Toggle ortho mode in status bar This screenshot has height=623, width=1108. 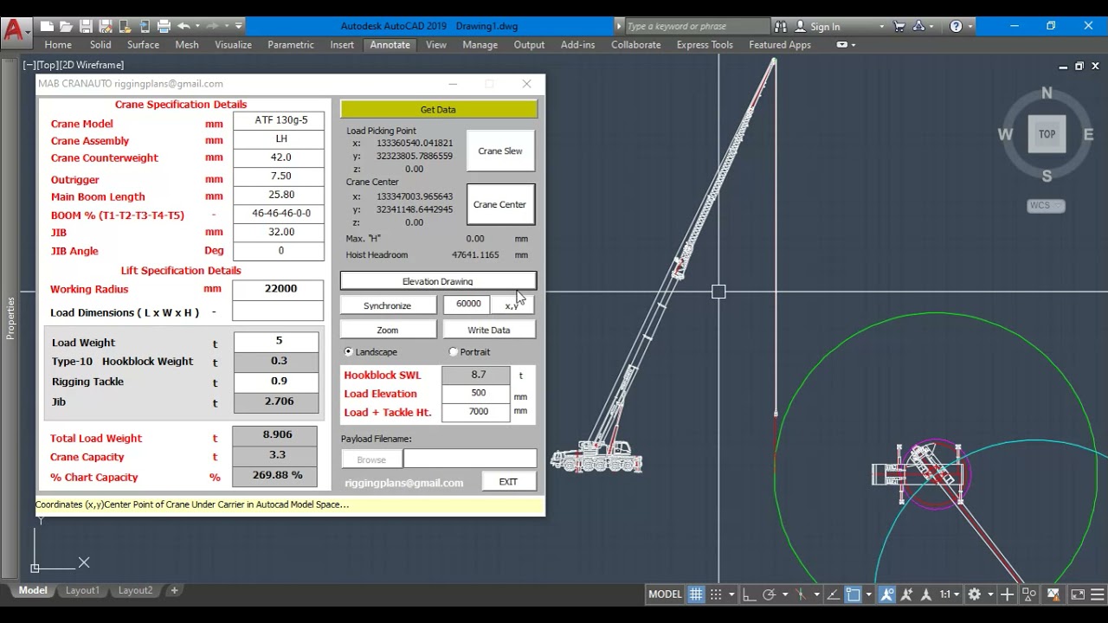tap(749, 594)
